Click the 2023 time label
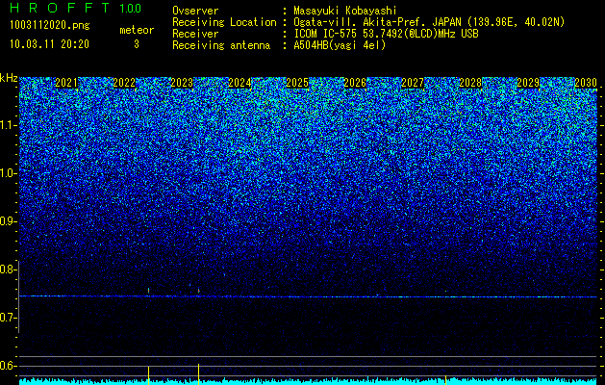Screen dimensions: 605x385 (x=182, y=83)
